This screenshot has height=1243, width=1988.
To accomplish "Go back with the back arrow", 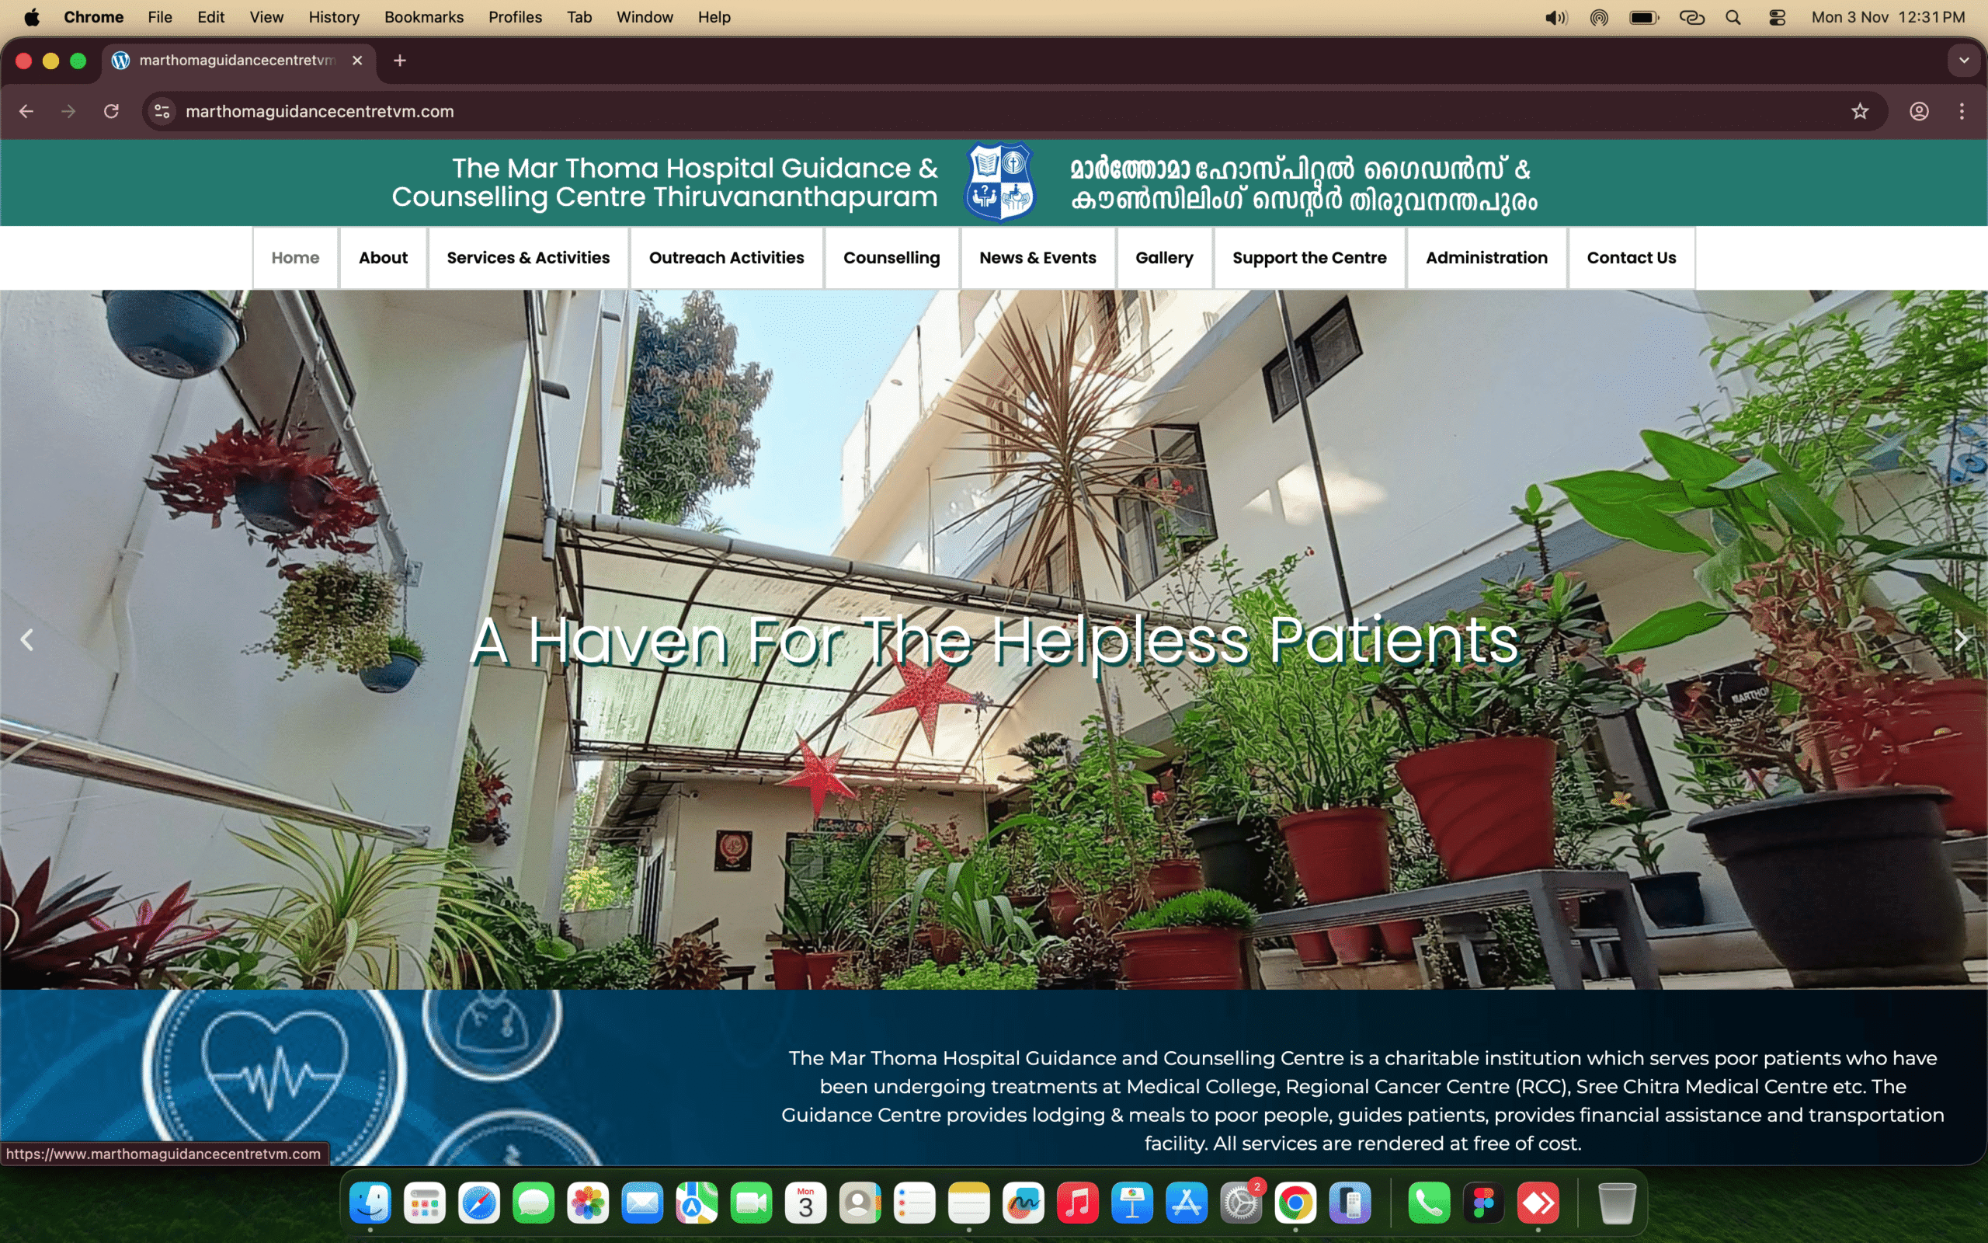I will click(26, 111).
